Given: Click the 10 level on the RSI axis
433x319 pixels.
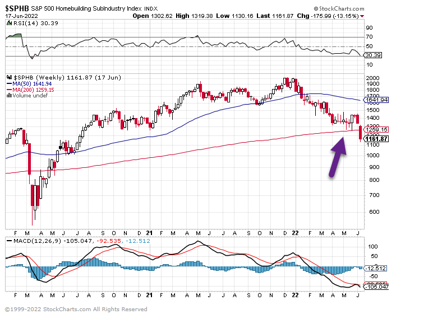Looking at the screenshot, I should pyautogui.click(x=369, y=65).
